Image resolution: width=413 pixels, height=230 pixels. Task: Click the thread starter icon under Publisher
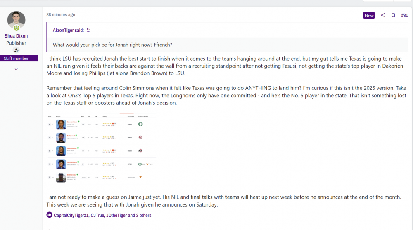click(17, 50)
